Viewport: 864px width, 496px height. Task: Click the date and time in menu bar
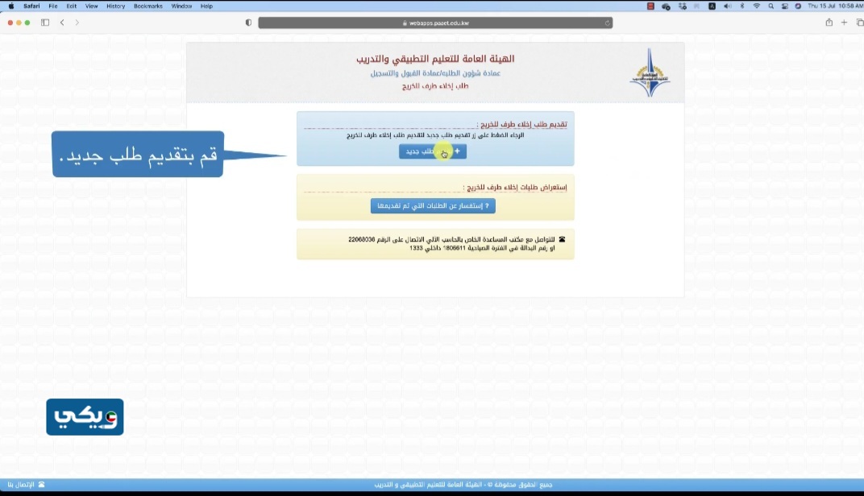833,6
